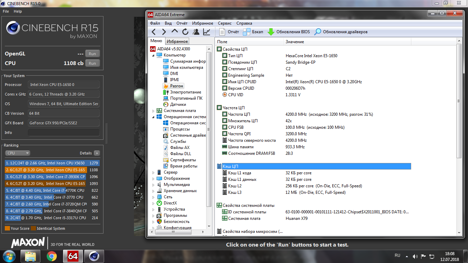Open the Сервис menu
This screenshot has height=263, width=468.
(225, 23)
